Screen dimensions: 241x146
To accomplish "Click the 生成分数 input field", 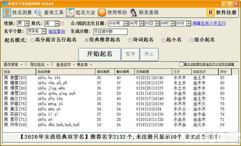I will pos(110,32).
